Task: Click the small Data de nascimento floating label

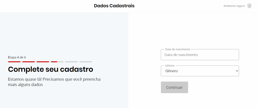Action: point(178,49)
